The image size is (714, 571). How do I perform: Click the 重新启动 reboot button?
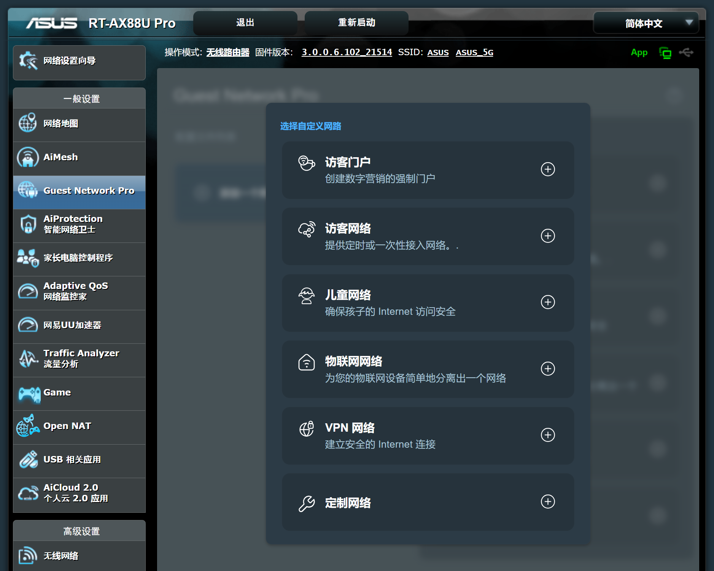pos(356,23)
